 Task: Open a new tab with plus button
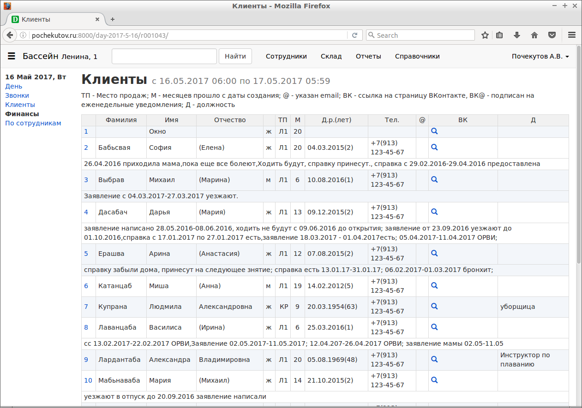coord(113,19)
